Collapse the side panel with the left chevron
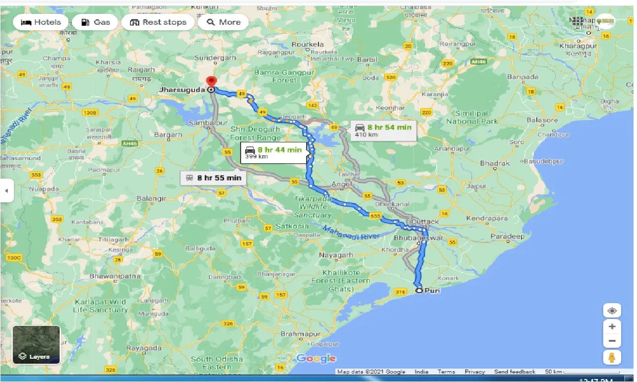Viewport: 637px width, 382px height. tap(7, 191)
